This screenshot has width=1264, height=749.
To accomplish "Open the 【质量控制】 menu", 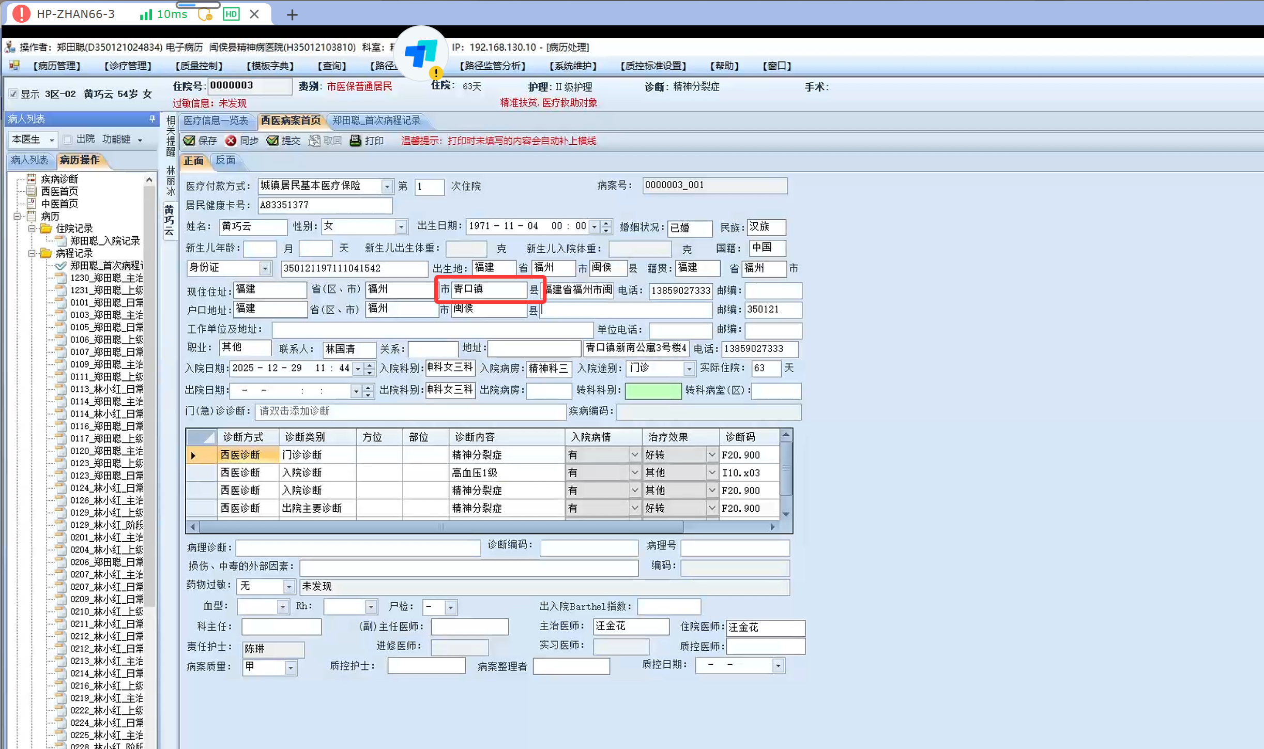I will tap(199, 66).
